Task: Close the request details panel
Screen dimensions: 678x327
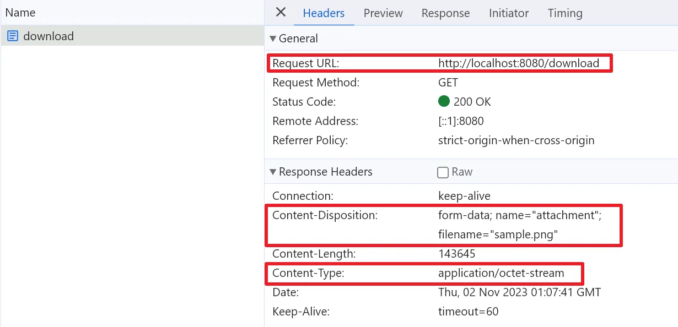Action: click(281, 13)
